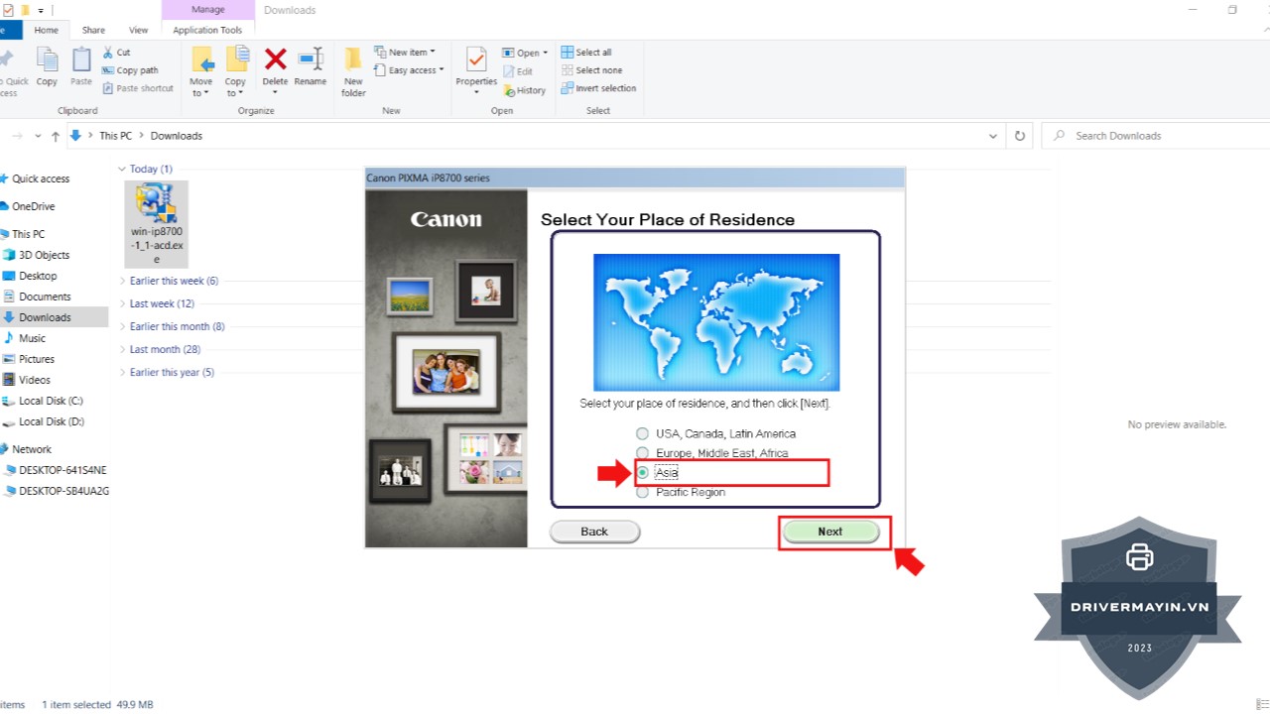Screen dimensions: 1270x714
Task: Open the Share ribbon tab
Action: click(93, 31)
